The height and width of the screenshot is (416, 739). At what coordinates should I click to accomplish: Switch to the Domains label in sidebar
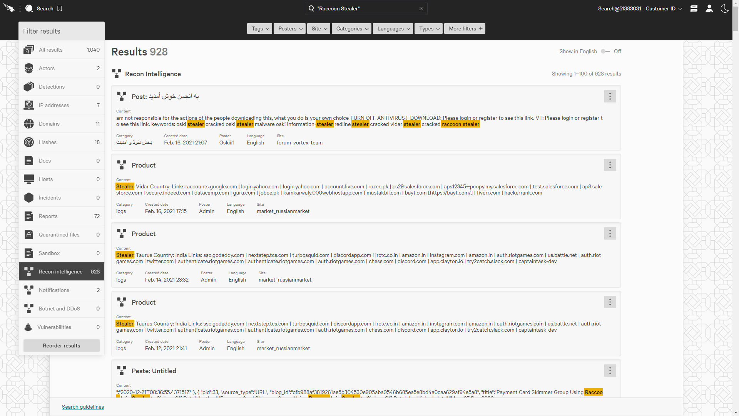tap(49, 124)
